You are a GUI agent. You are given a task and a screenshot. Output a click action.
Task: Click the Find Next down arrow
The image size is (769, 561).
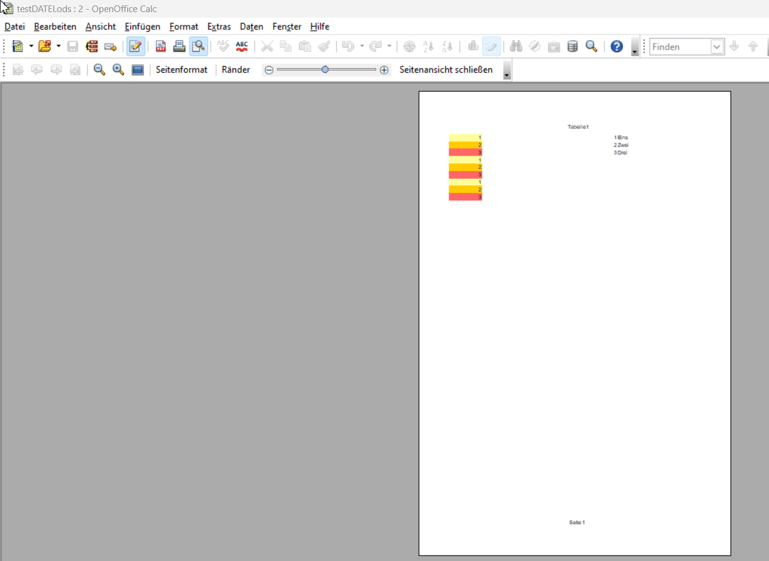(734, 47)
